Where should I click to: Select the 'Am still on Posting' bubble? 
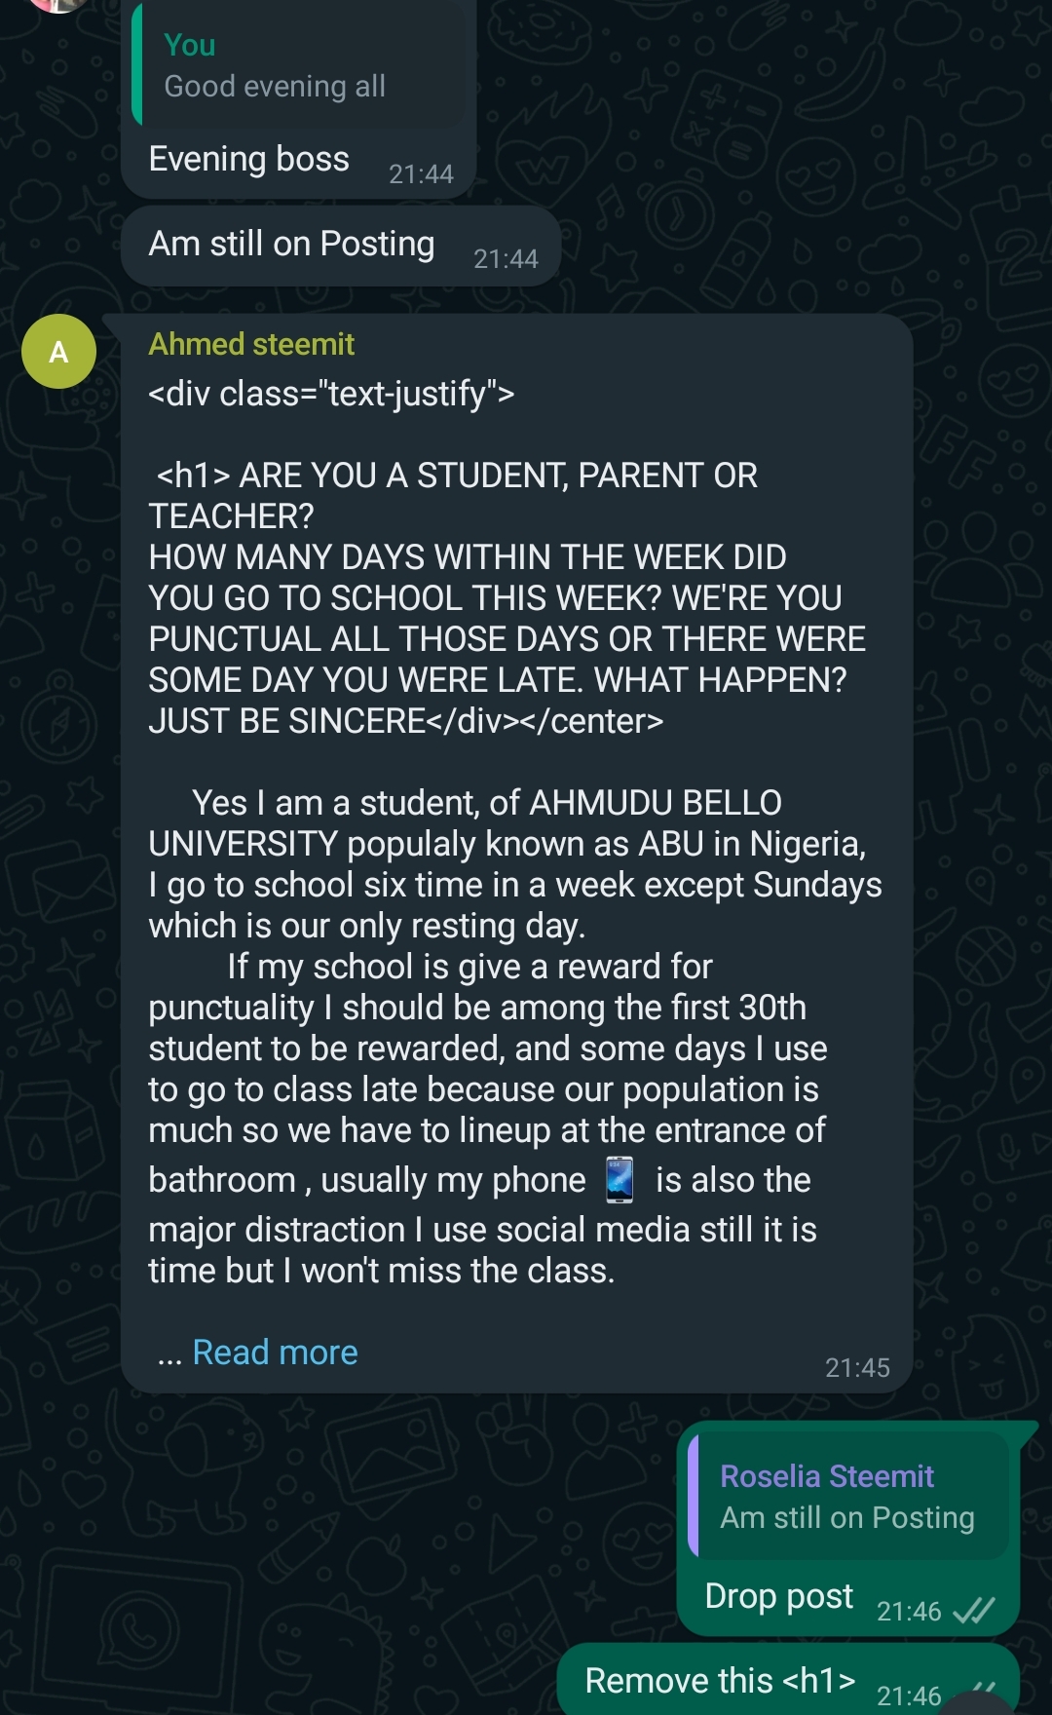[341, 246]
